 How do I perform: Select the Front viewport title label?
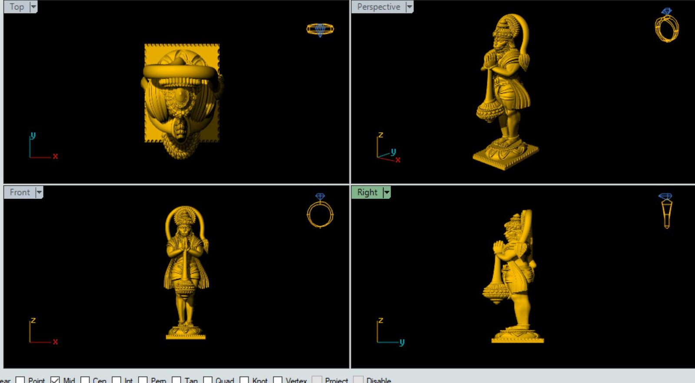pos(20,192)
